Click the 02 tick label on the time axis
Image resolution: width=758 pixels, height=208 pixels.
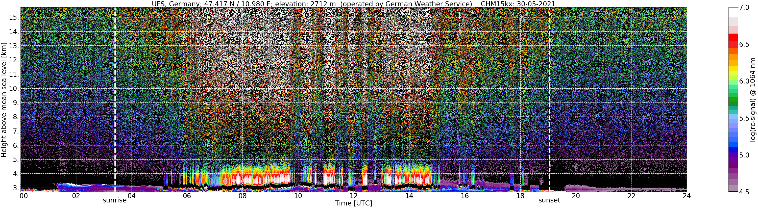76,196
